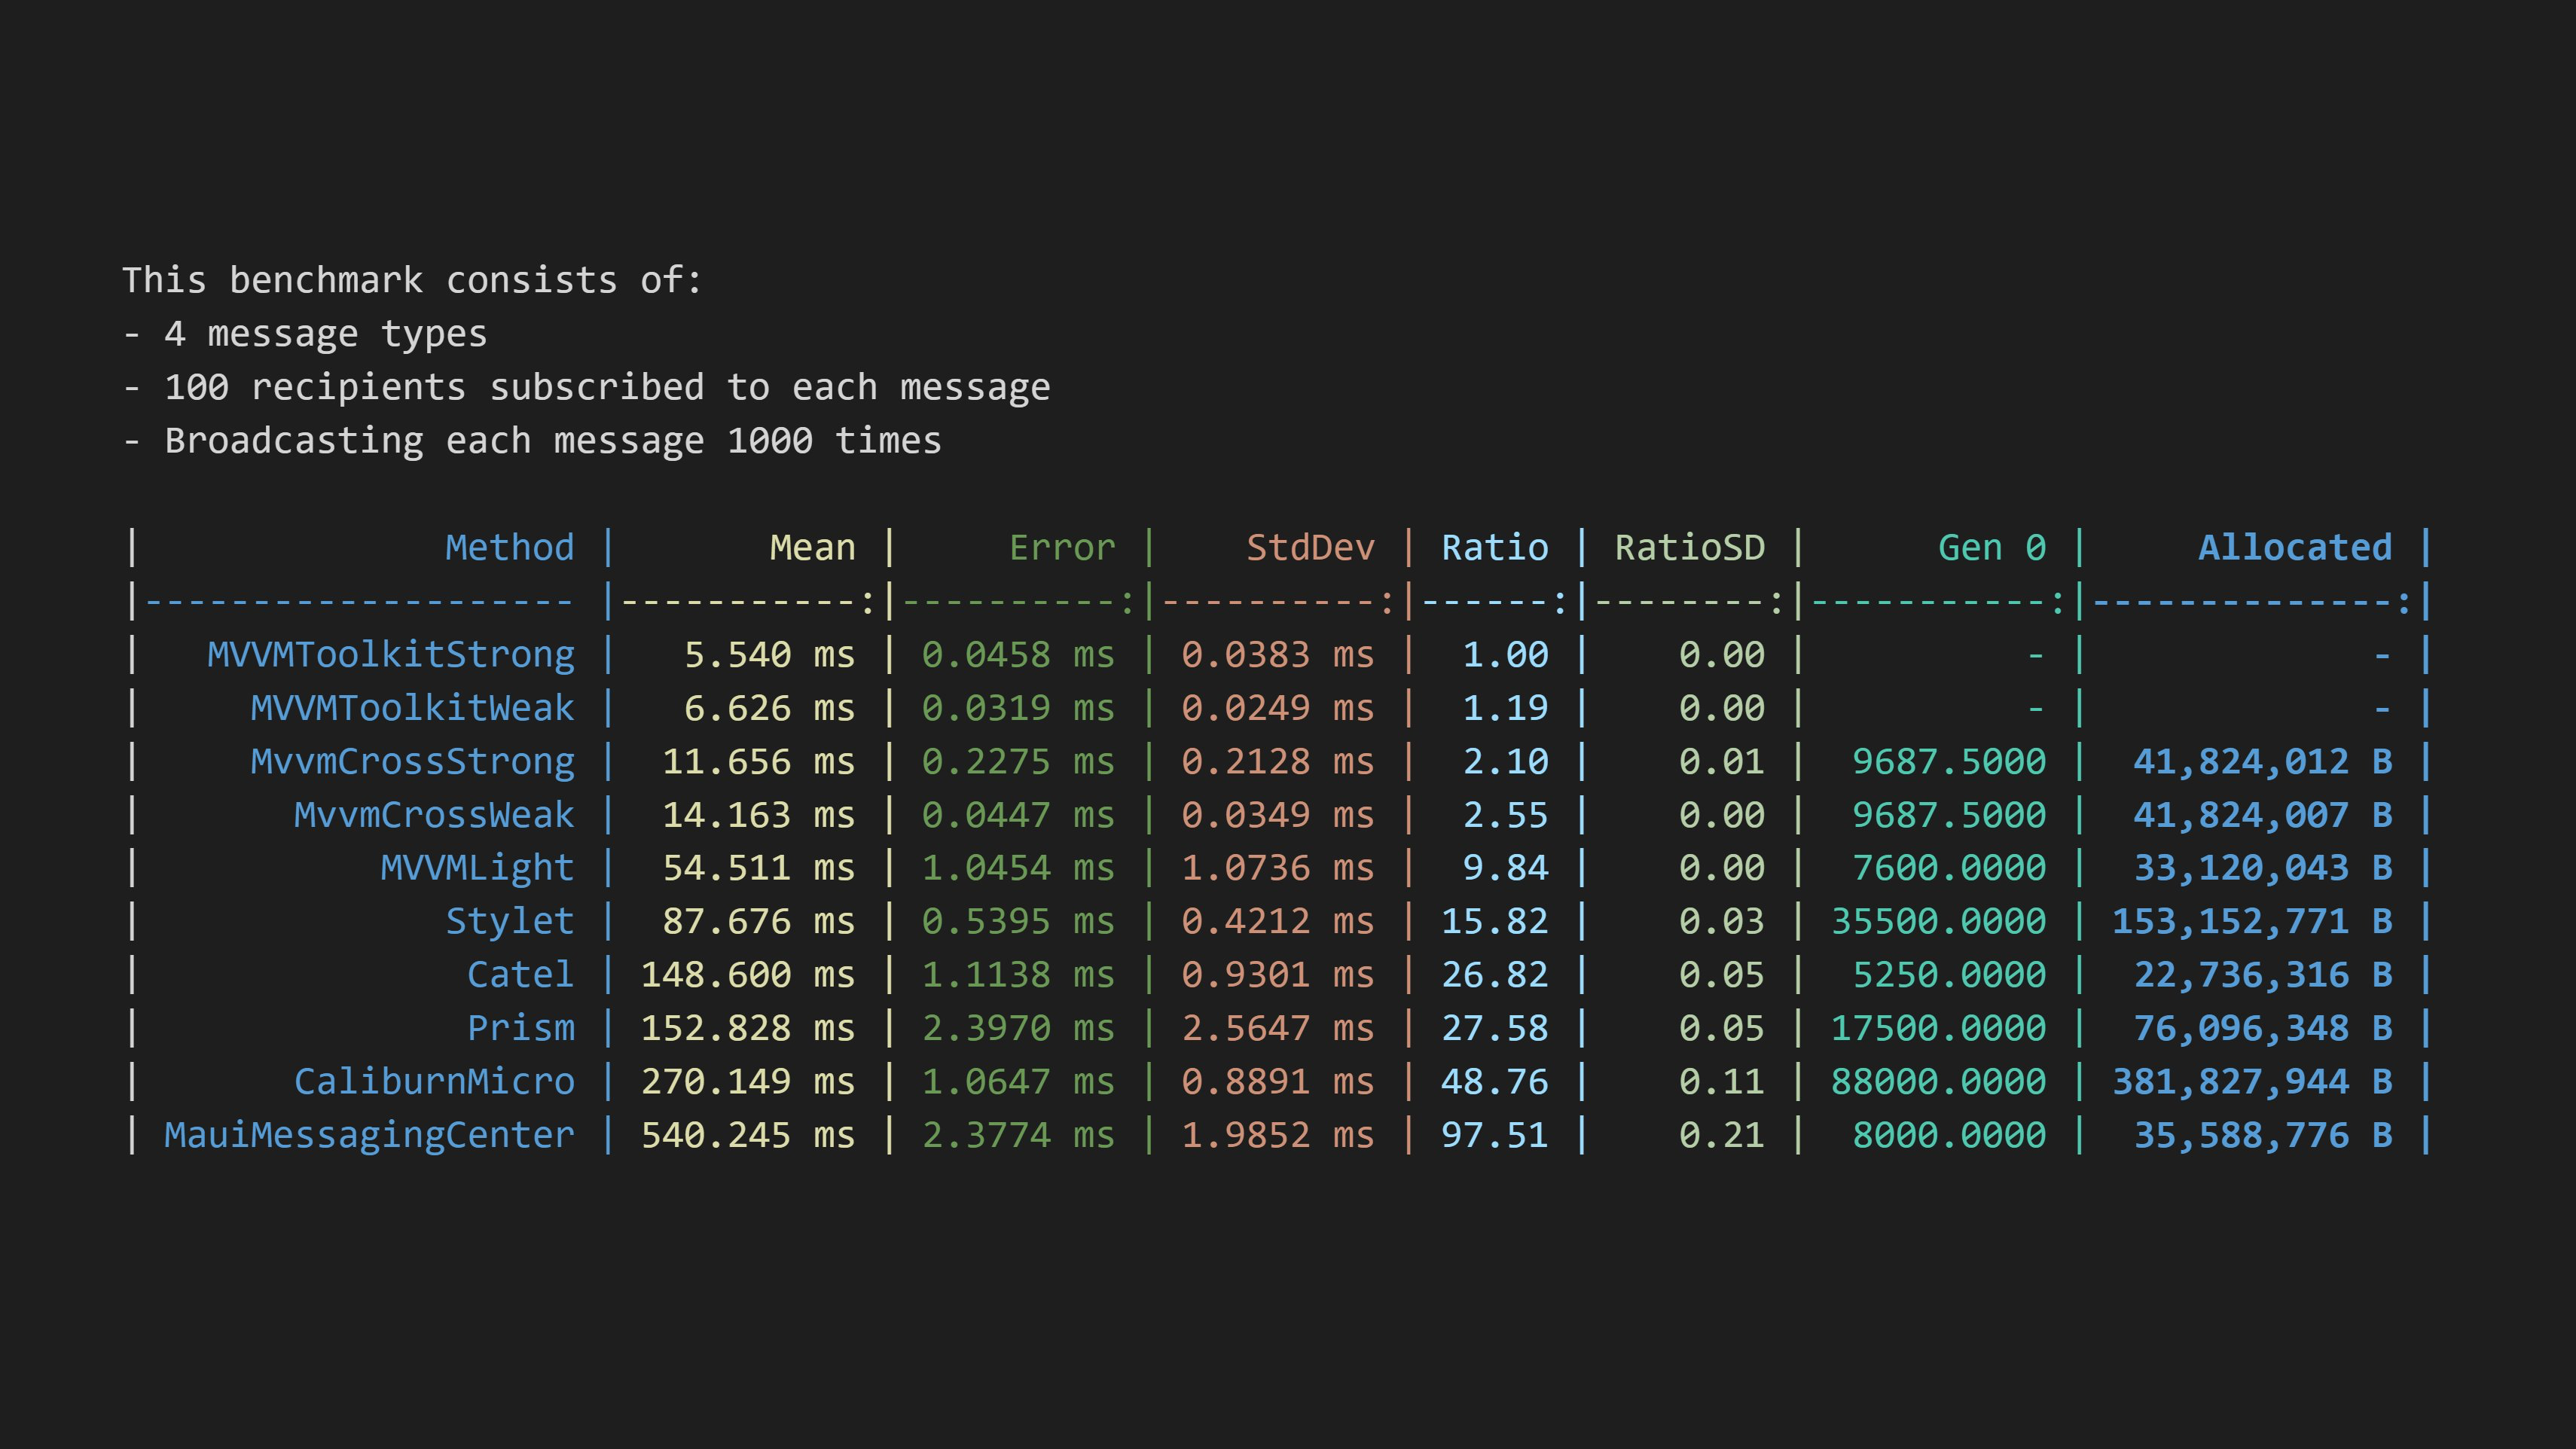Viewport: 2576px width, 1449px height.
Task: Click the StdDev column header
Action: (1310, 548)
